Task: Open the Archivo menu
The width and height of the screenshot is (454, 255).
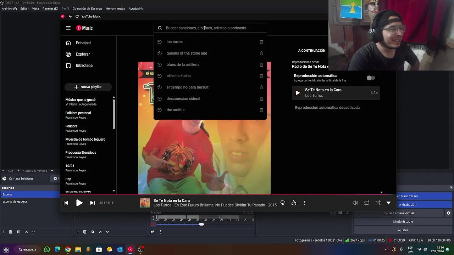Action: tap(9, 8)
